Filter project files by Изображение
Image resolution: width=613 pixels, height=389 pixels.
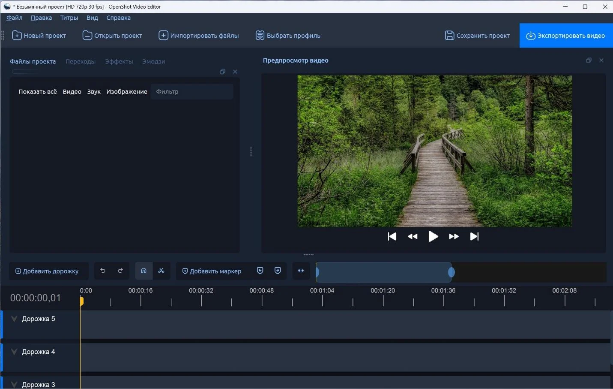point(127,91)
